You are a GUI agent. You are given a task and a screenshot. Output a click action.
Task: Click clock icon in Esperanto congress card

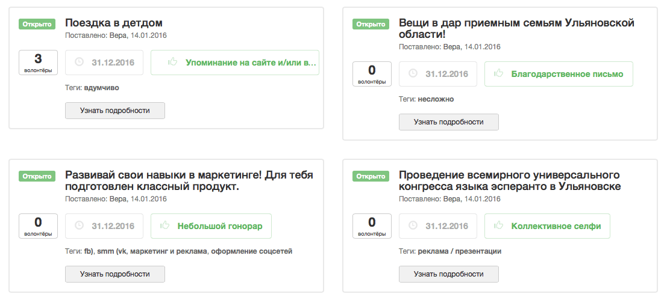point(412,226)
